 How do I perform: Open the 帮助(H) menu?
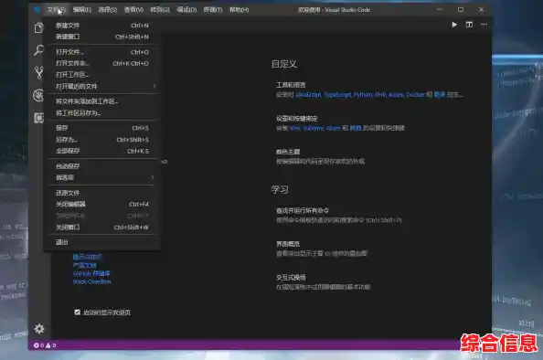pyautogui.click(x=239, y=10)
